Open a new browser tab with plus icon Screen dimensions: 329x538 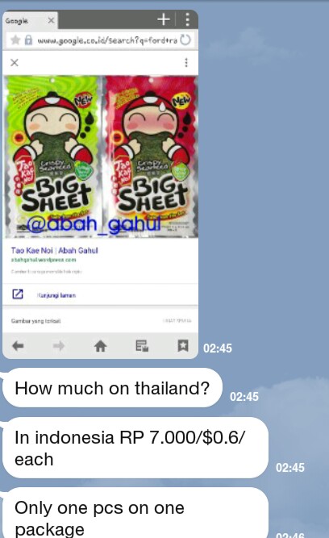[164, 19]
